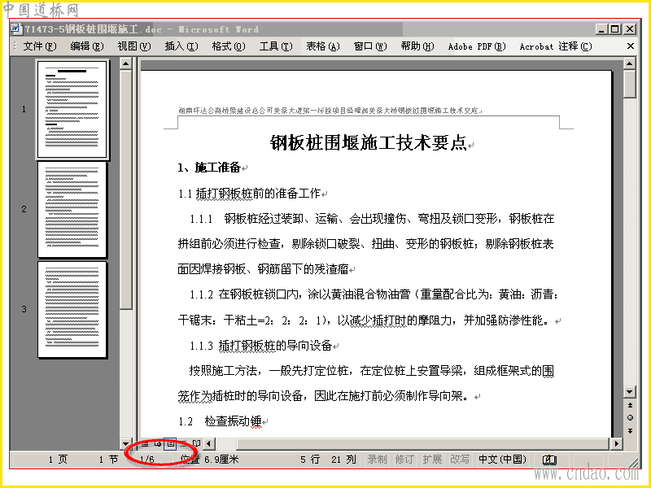Viewport: 651px width, 488px height.
Task: Open the Adobe PDF(B) menu
Action: coord(477,46)
